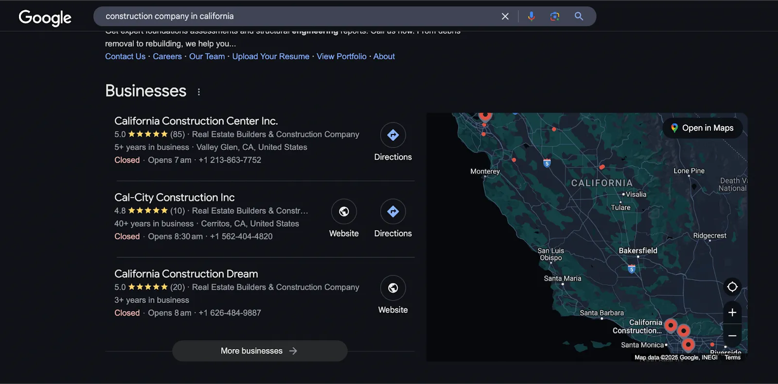Zoom in on the map
The height and width of the screenshot is (384, 778).
pyautogui.click(x=732, y=313)
